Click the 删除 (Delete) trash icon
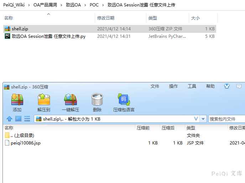Image resolution: width=245 pixels, height=183 pixels. coord(97,100)
